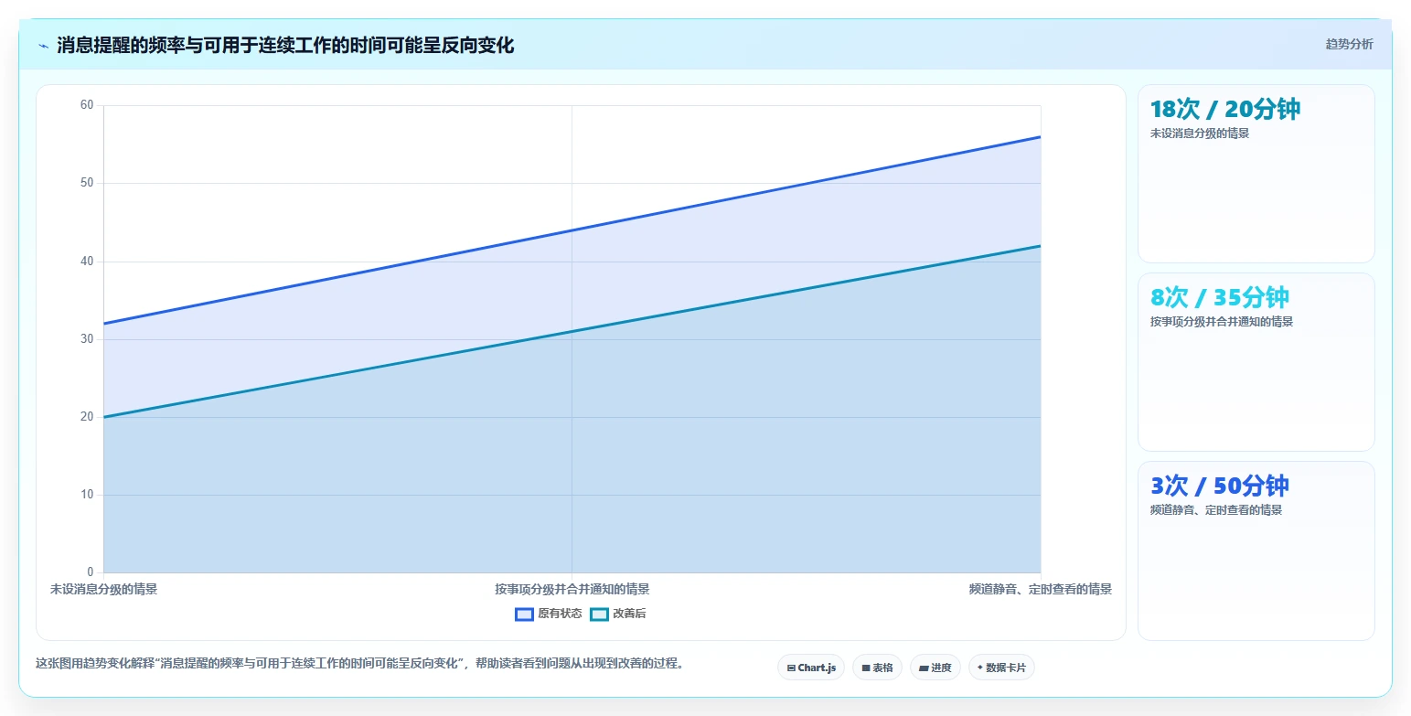The image size is (1411, 716).
Task: Click the 改善后 line endpoint at 42
Action: tap(1041, 246)
